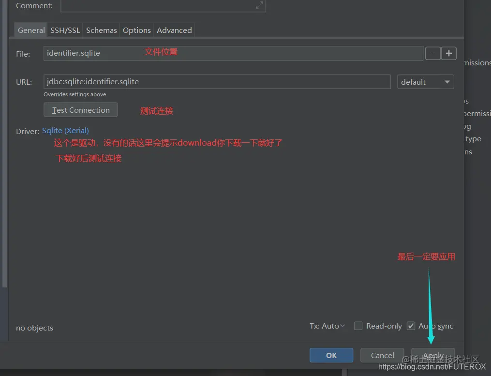Image resolution: width=491 pixels, height=376 pixels.
Task: Click inside the Comment input field
Action: (x=163, y=6)
